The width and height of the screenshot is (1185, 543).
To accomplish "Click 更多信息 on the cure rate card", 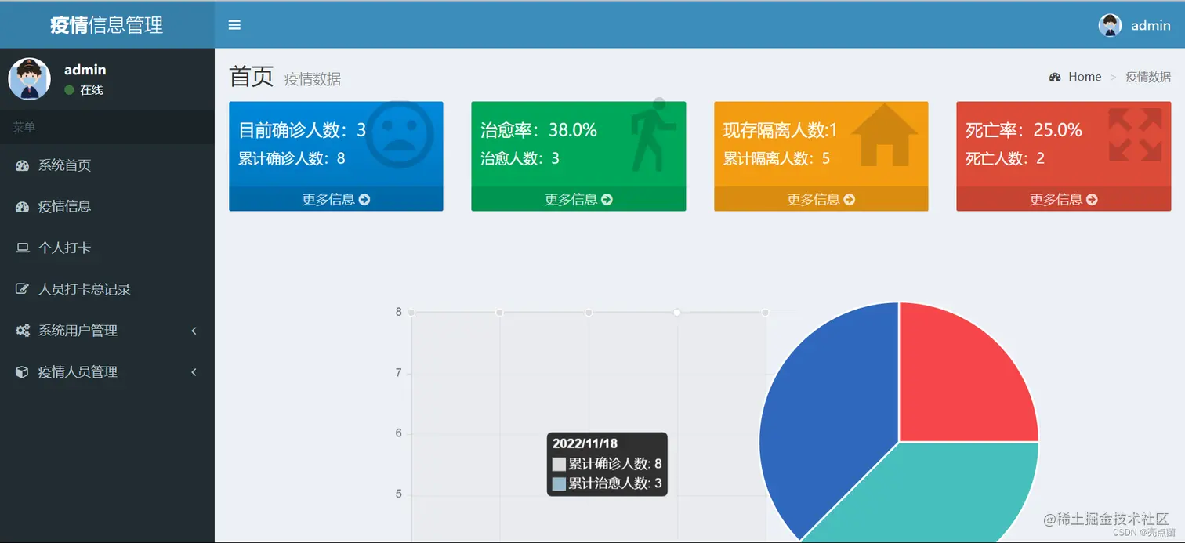I will (578, 199).
